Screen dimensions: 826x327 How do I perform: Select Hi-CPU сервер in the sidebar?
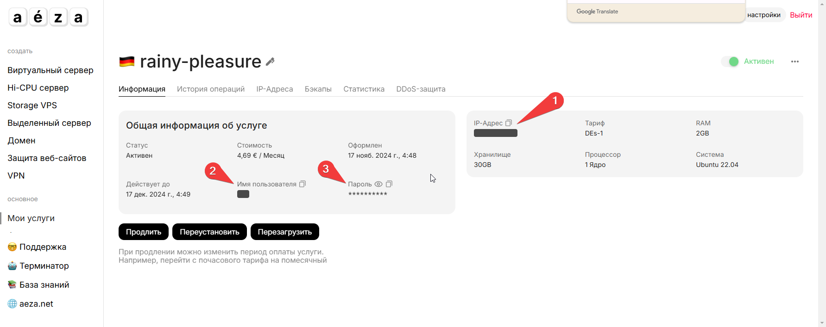pos(38,88)
